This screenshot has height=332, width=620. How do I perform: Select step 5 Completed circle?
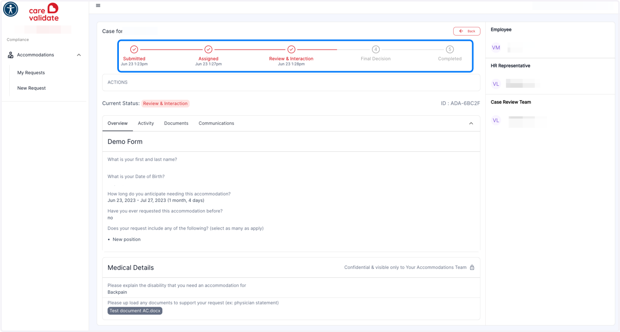(x=450, y=50)
